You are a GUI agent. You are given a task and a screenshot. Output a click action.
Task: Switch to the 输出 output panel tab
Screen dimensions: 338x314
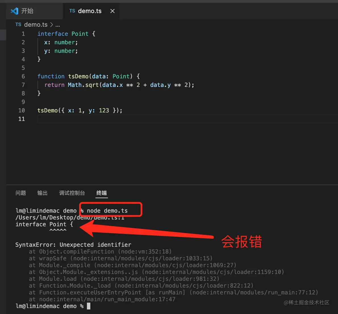click(x=42, y=193)
